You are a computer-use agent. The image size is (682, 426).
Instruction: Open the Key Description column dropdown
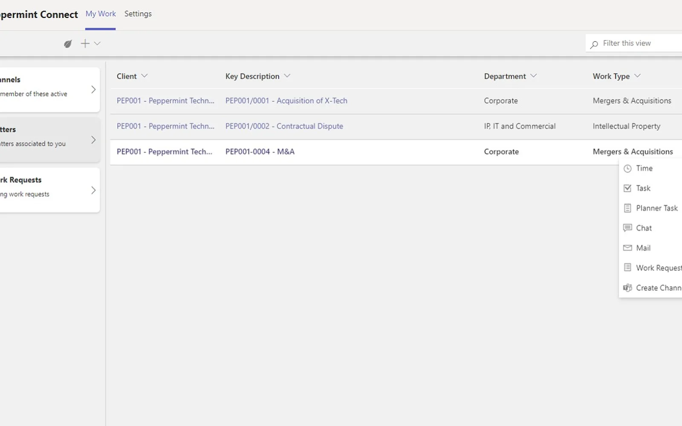[287, 76]
